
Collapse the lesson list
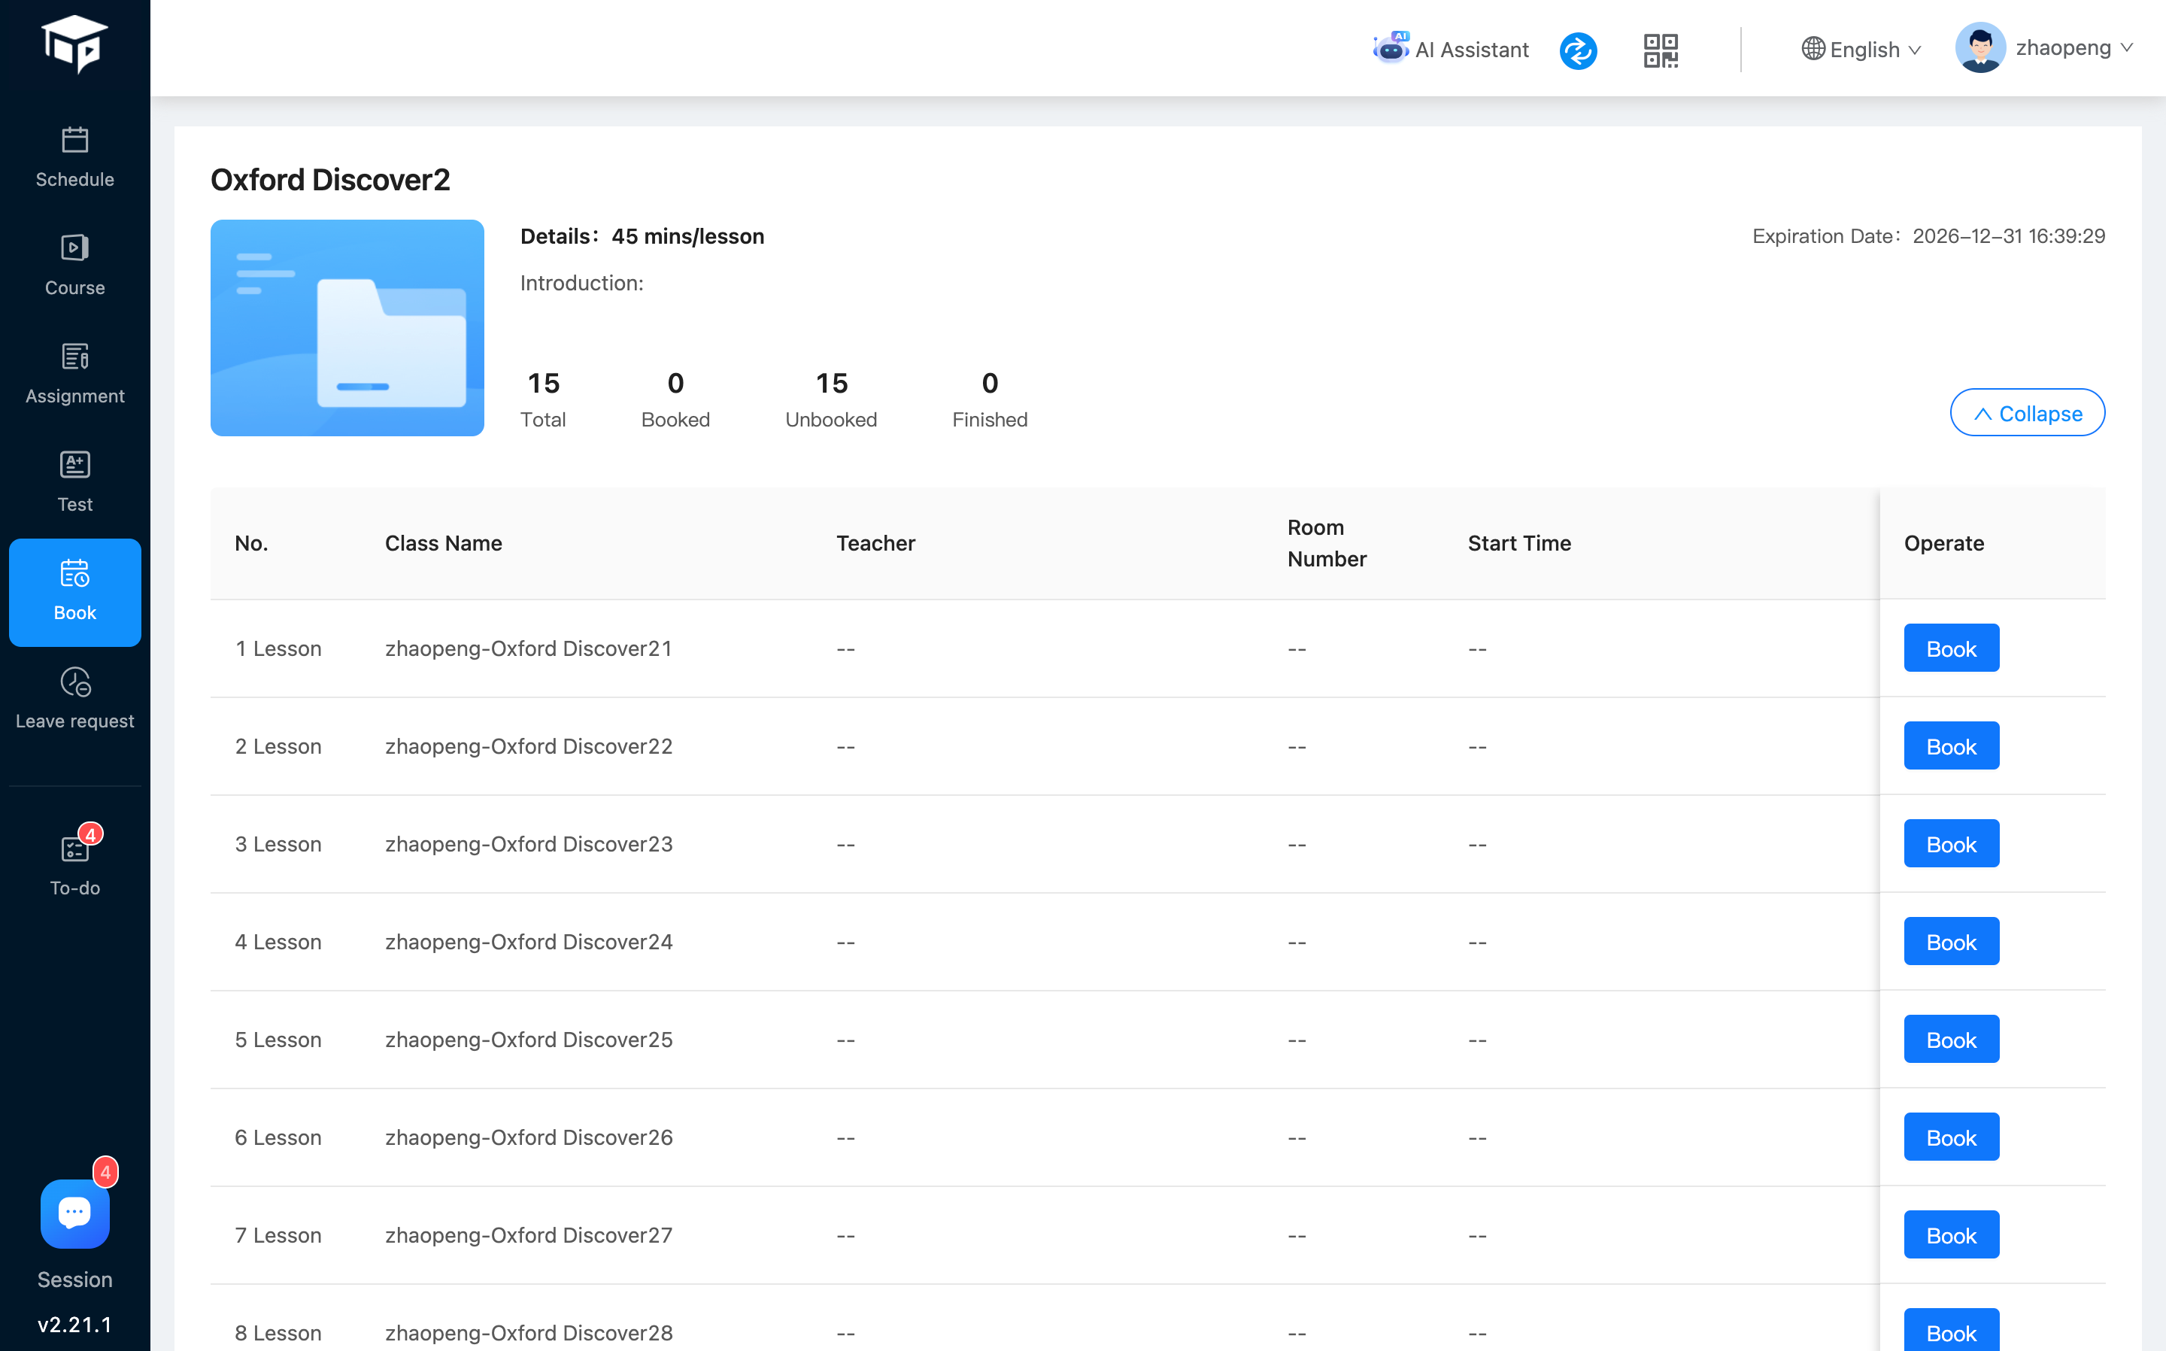[2027, 413]
